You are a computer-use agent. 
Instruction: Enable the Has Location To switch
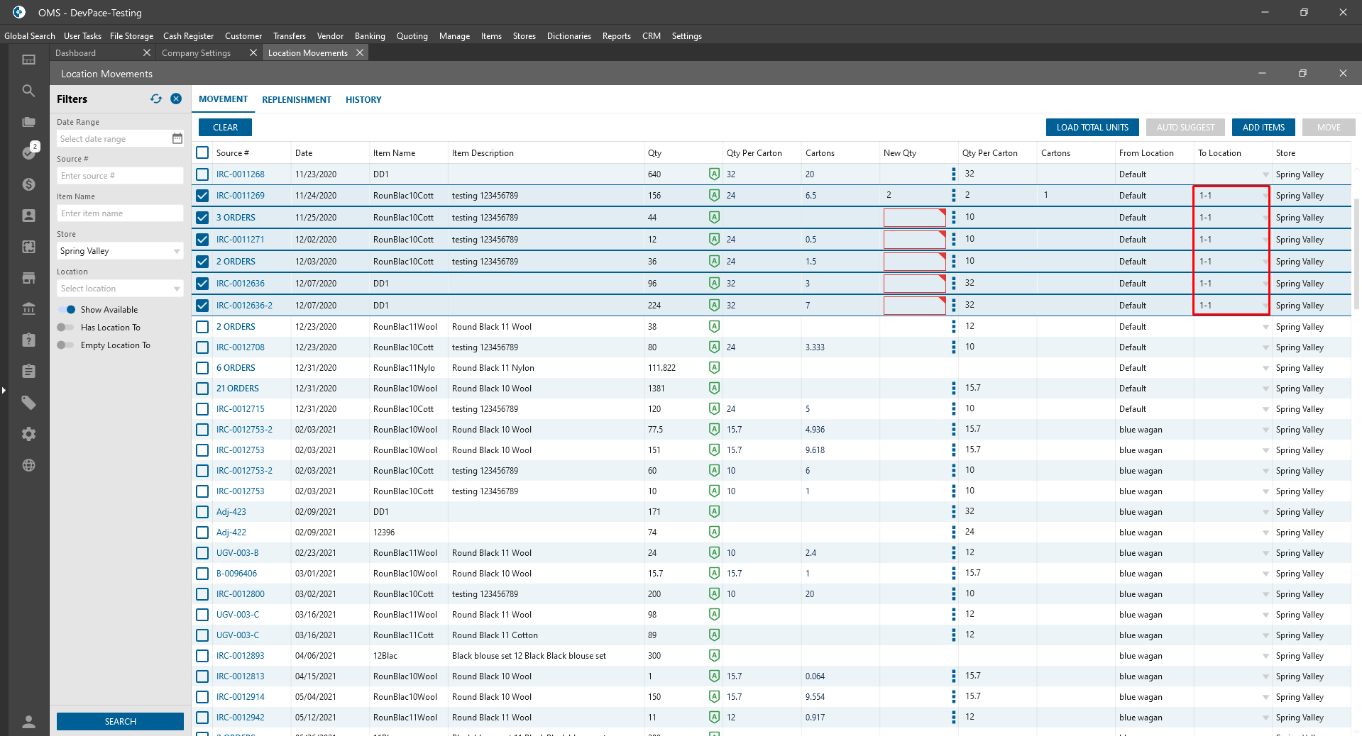click(65, 328)
